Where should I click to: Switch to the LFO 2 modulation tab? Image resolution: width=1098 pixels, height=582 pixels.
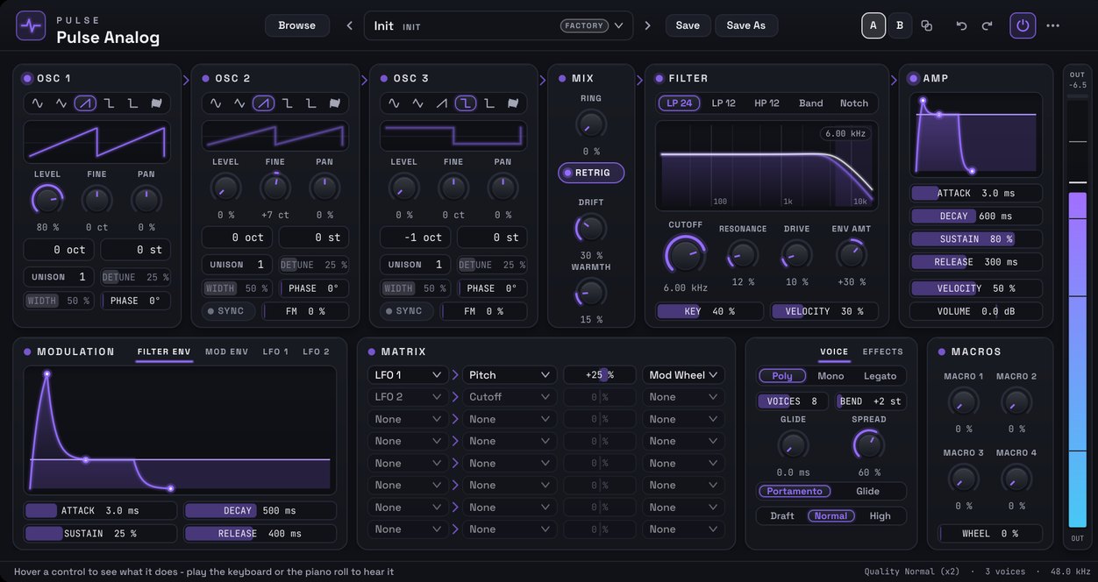[317, 351]
